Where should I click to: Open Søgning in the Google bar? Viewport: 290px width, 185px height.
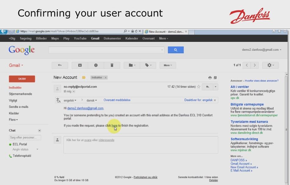[x=26, y=39]
